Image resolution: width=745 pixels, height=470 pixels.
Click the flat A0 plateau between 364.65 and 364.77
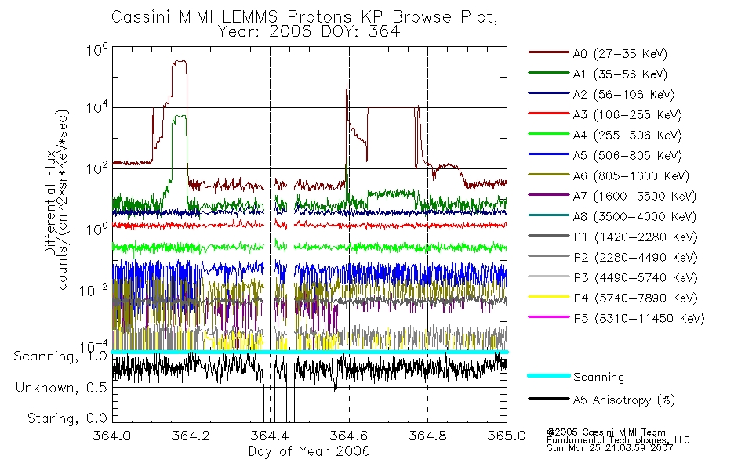pyautogui.click(x=391, y=107)
